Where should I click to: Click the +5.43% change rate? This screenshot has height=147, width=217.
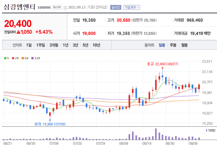point(44,32)
